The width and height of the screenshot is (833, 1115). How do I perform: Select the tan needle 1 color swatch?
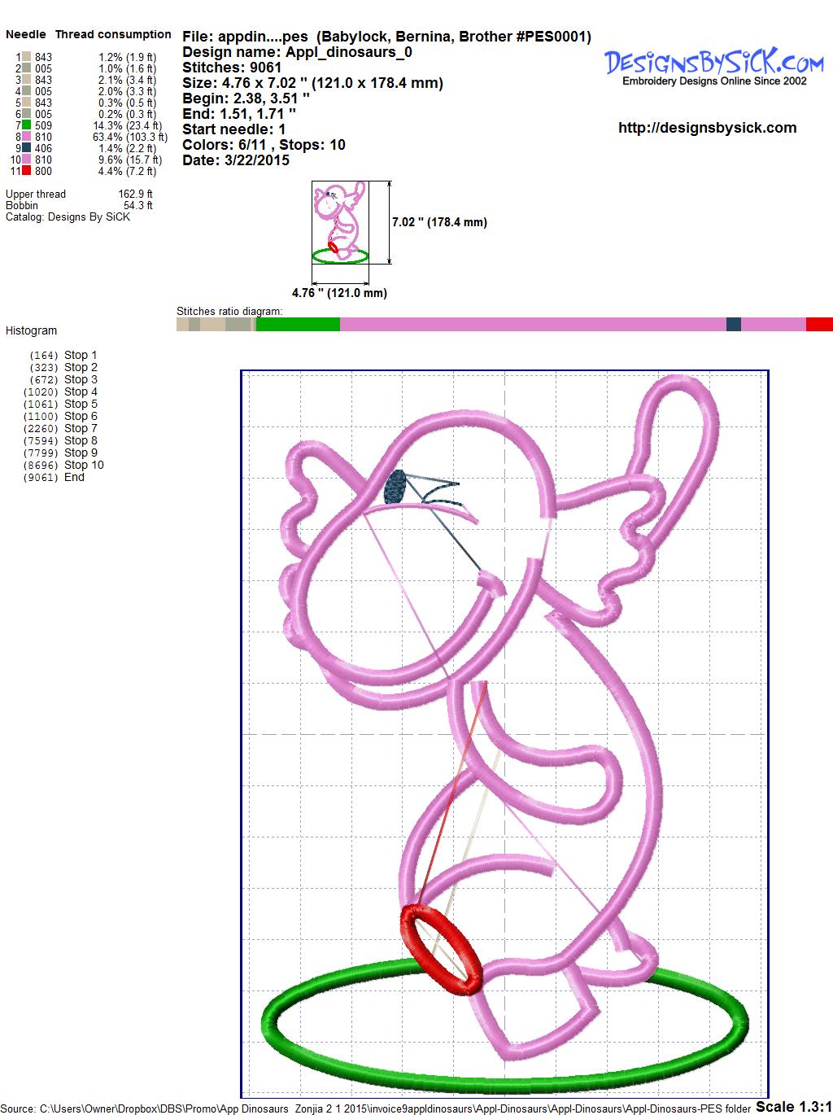click(27, 57)
